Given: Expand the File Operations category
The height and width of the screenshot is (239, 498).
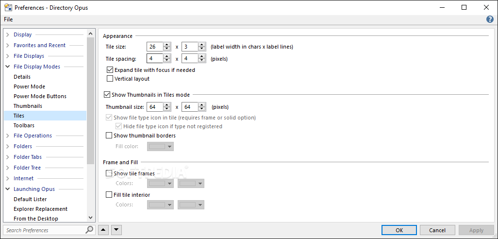Looking at the screenshot, I should click(x=8, y=136).
